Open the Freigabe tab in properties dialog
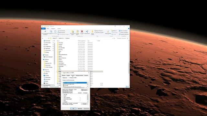The height and width of the screenshot is (116, 207). point(68,75)
